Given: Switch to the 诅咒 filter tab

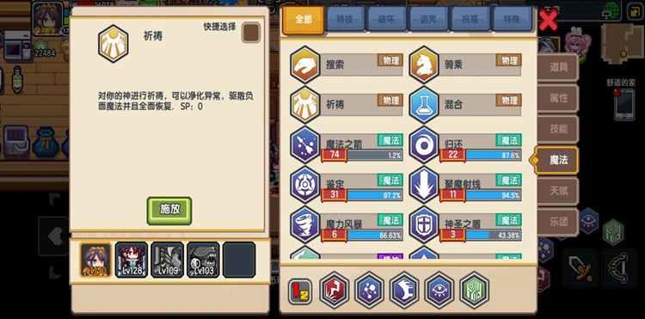Looking at the screenshot, I should 429,19.
